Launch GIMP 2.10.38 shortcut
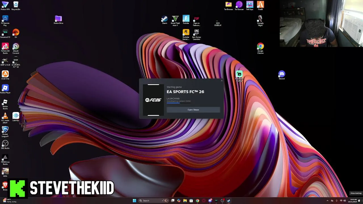The height and width of the screenshot is (204, 363). tap(5, 61)
